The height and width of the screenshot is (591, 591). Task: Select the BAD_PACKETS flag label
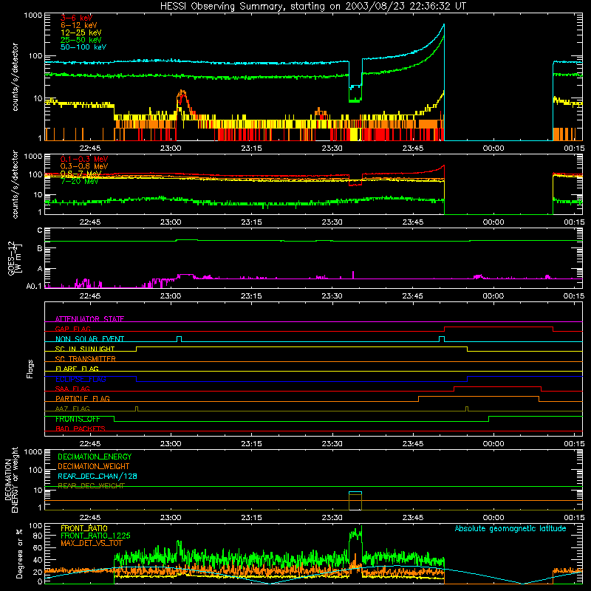(x=81, y=428)
